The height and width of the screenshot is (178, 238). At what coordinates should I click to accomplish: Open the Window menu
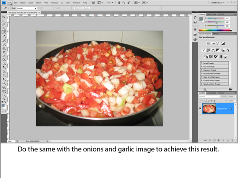(76, 3)
